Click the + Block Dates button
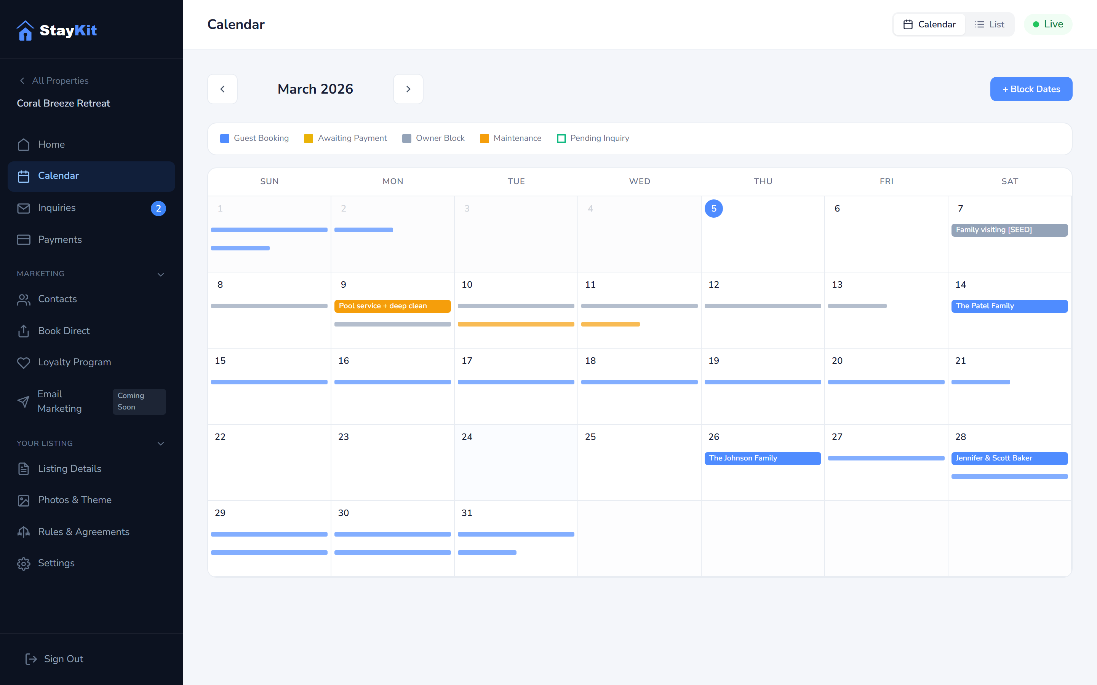Viewport: 1097px width, 685px height. point(1031,89)
